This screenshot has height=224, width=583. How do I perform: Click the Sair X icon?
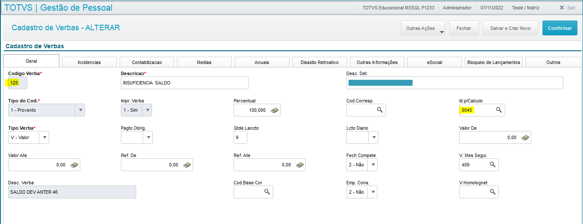pos(562,8)
